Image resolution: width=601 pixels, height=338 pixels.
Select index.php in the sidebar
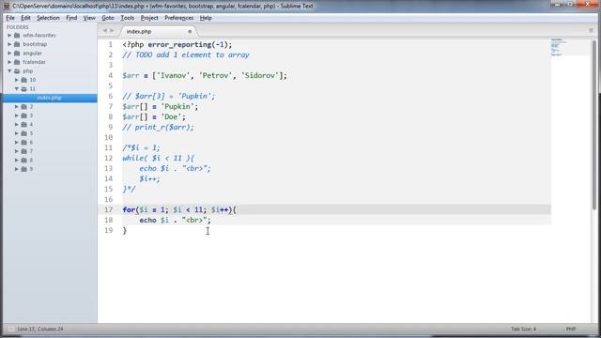tap(50, 98)
